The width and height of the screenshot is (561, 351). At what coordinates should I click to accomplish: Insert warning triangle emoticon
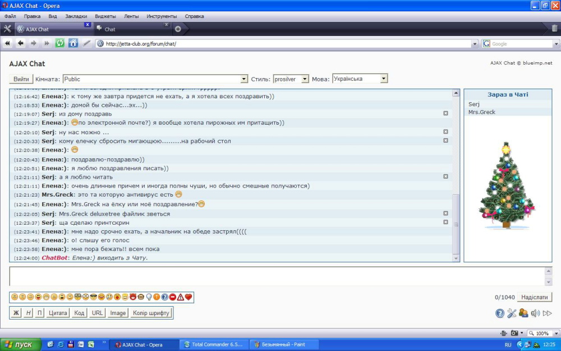[x=181, y=297]
